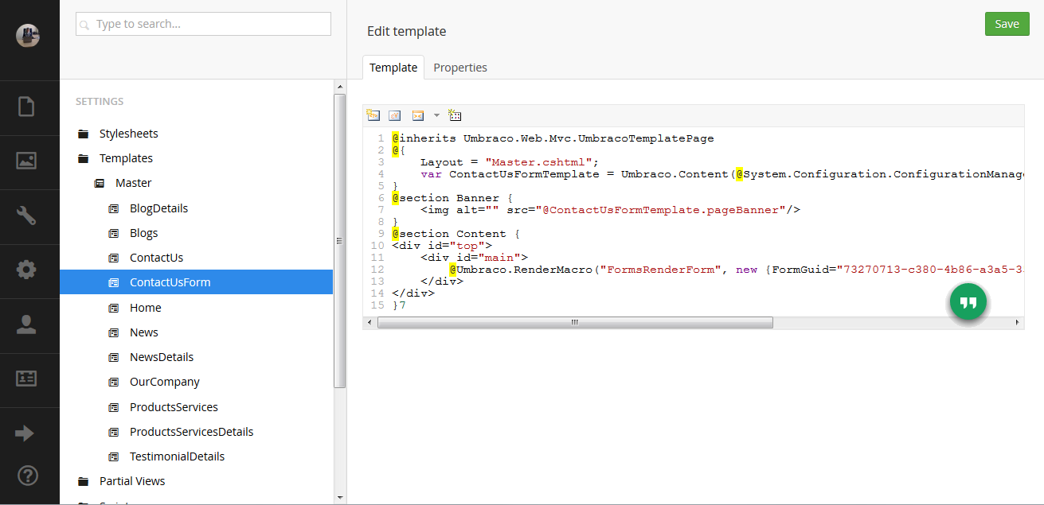Viewport: 1044px width, 505px height.
Task: Click the template icon beside ContactUs
Action: [x=113, y=258]
